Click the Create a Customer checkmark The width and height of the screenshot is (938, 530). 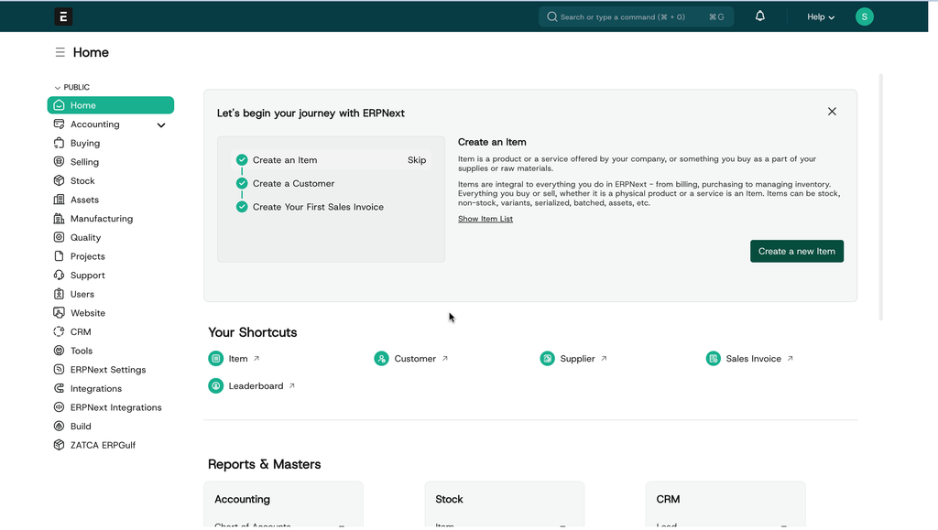pos(242,183)
